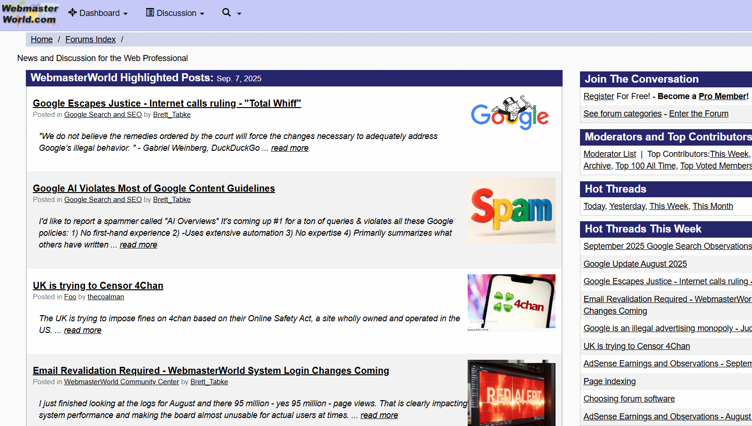Open Email Revalidation Required thread in sidebar
The image size is (752, 426).
click(x=667, y=305)
